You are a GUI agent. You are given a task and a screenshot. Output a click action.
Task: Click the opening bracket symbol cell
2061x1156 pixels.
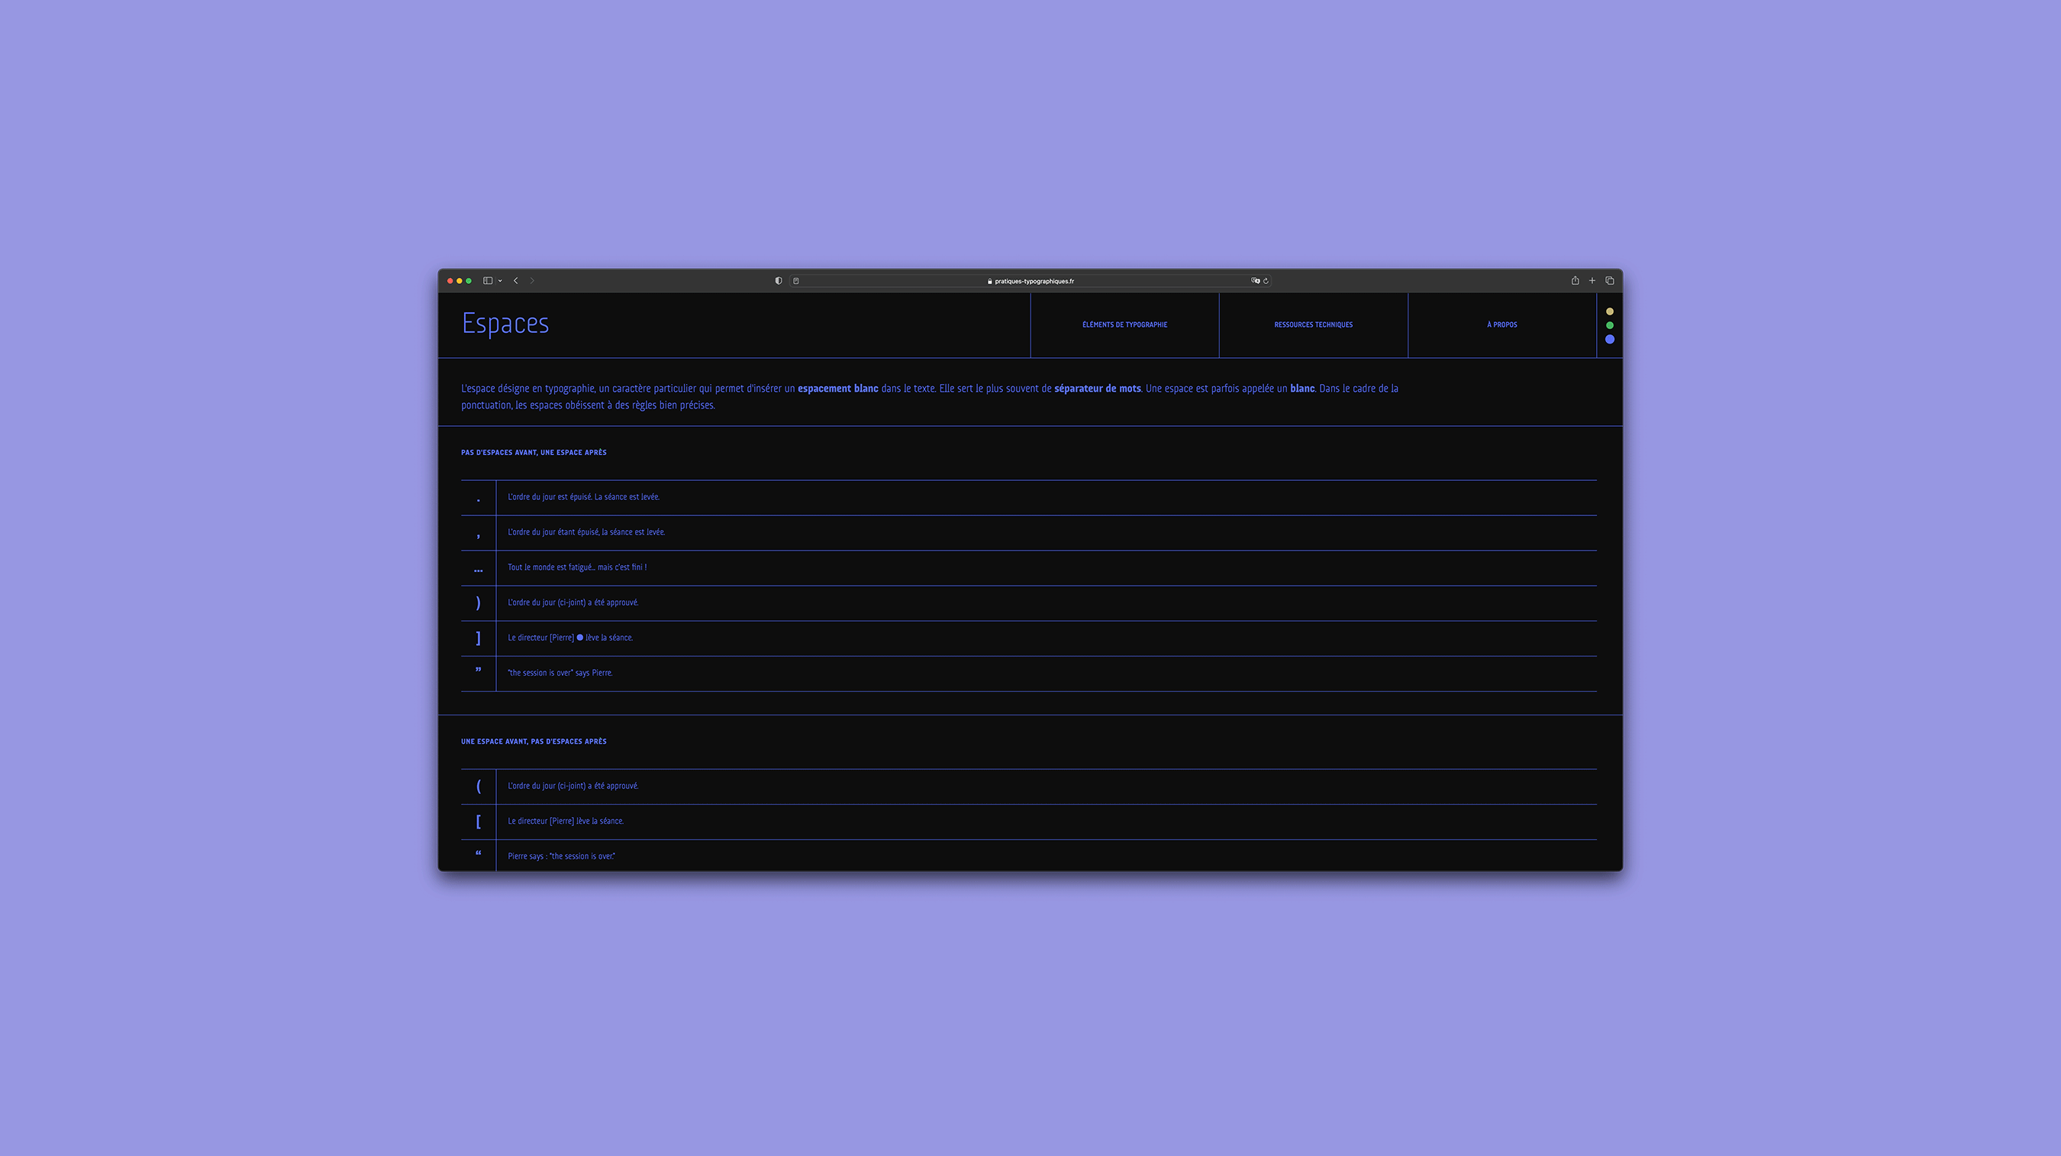tap(479, 822)
